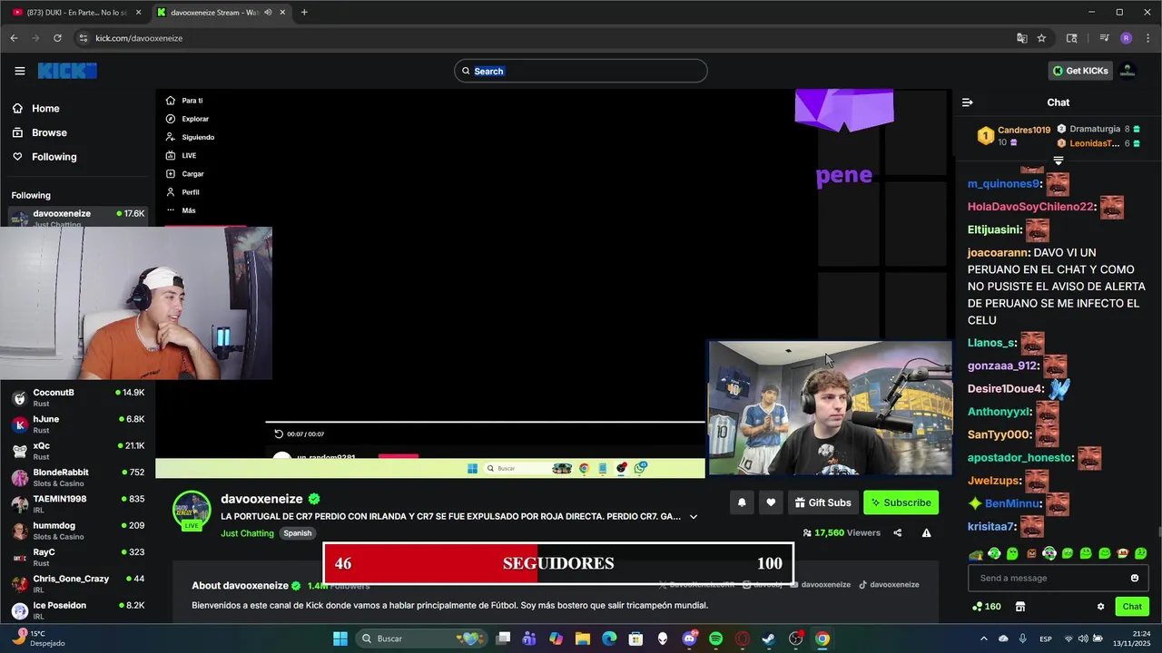The image size is (1162, 653).
Task: Click the KICK logo
Action: pos(67,71)
